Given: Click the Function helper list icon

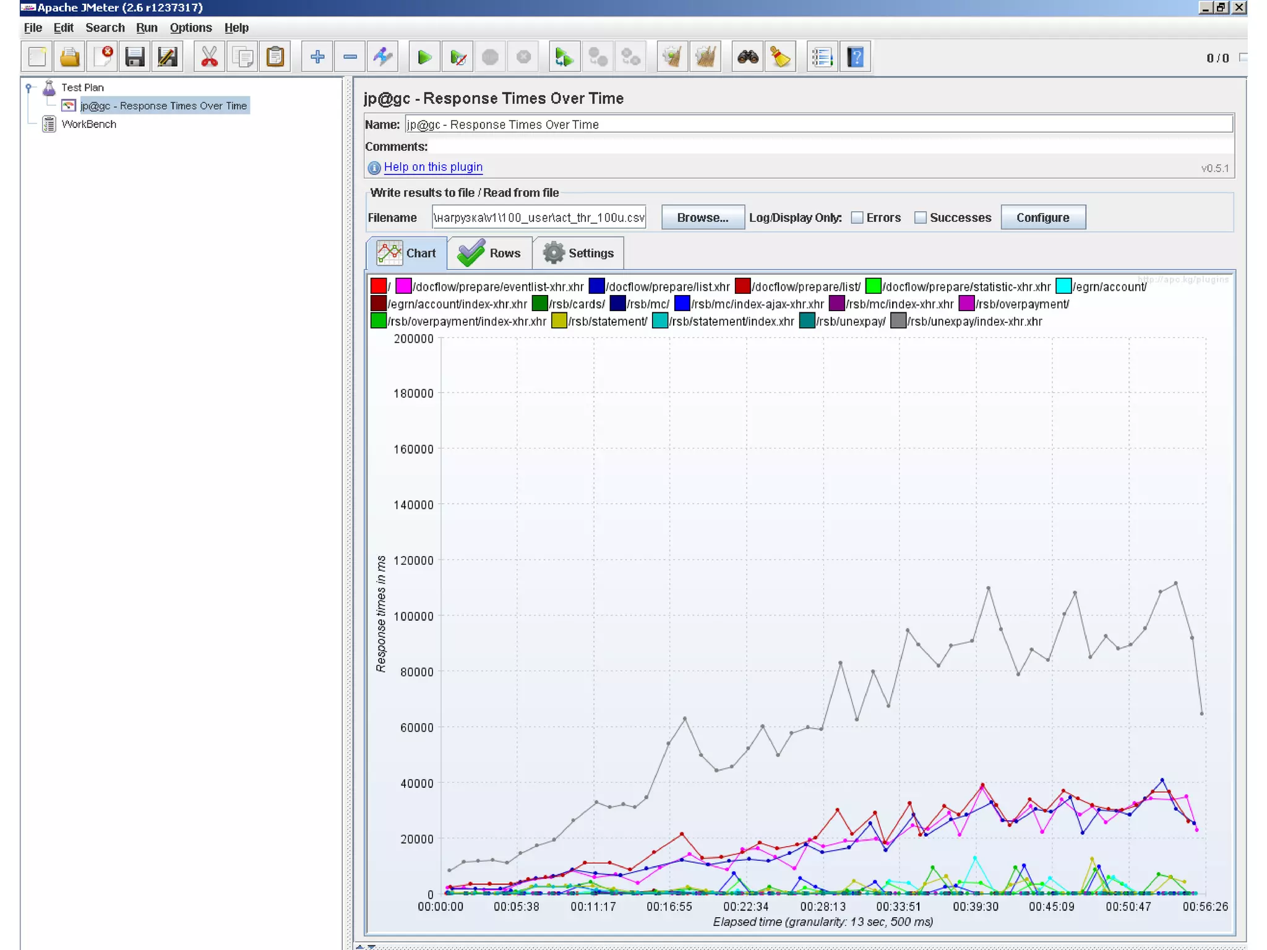Looking at the screenshot, I should tap(822, 58).
